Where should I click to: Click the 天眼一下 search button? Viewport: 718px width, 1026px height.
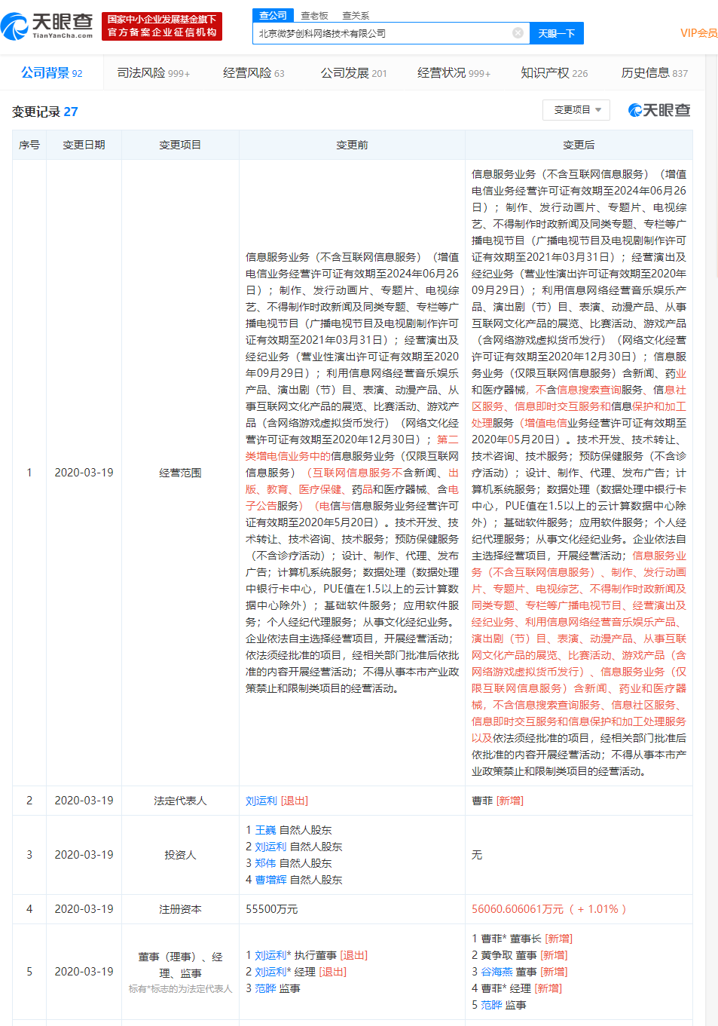click(x=556, y=32)
